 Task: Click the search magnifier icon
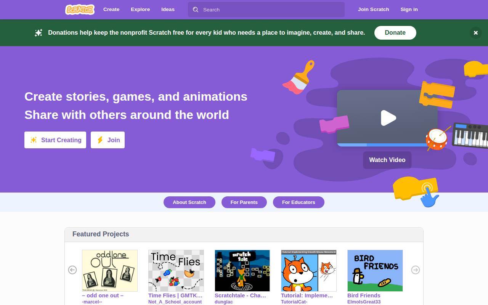tap(196, 10)
